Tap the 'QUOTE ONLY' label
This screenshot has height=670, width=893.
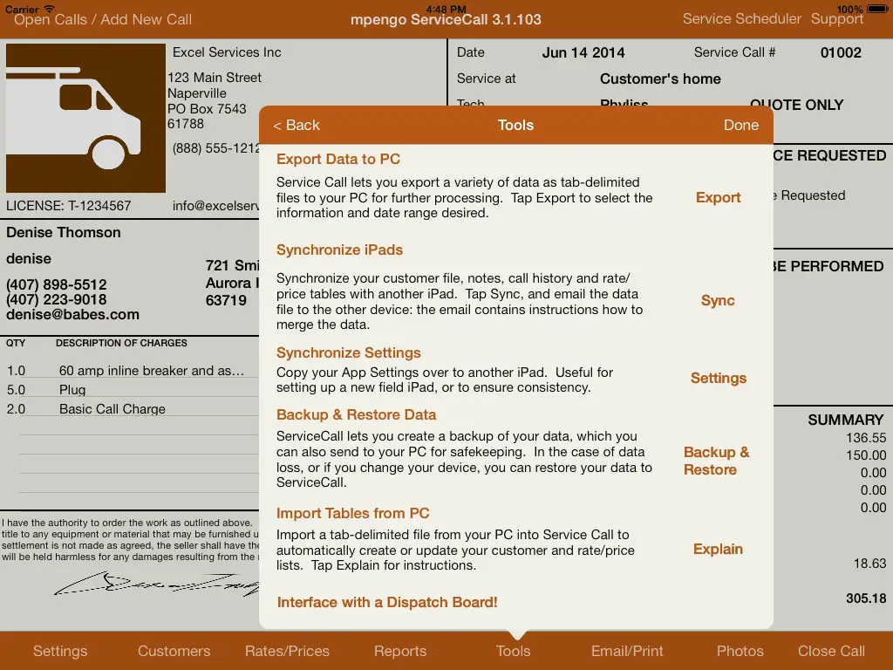point(796,105)
